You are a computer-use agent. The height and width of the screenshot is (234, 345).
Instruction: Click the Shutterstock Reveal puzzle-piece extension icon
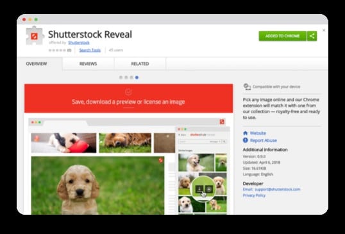coord(35,36)
